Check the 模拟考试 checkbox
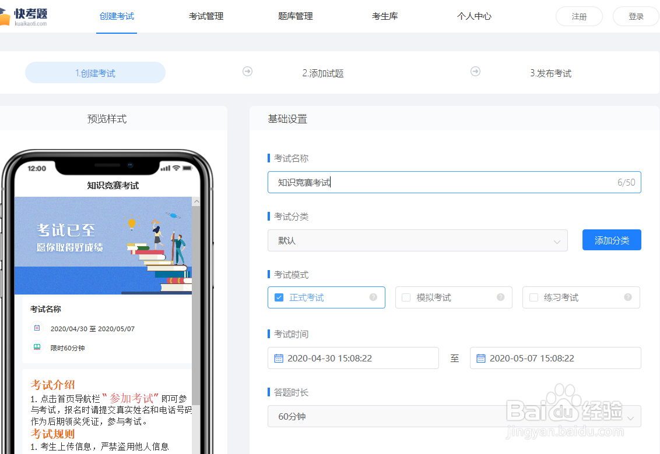The width and height of the screenshot is (660, 454). pos(406,297)
